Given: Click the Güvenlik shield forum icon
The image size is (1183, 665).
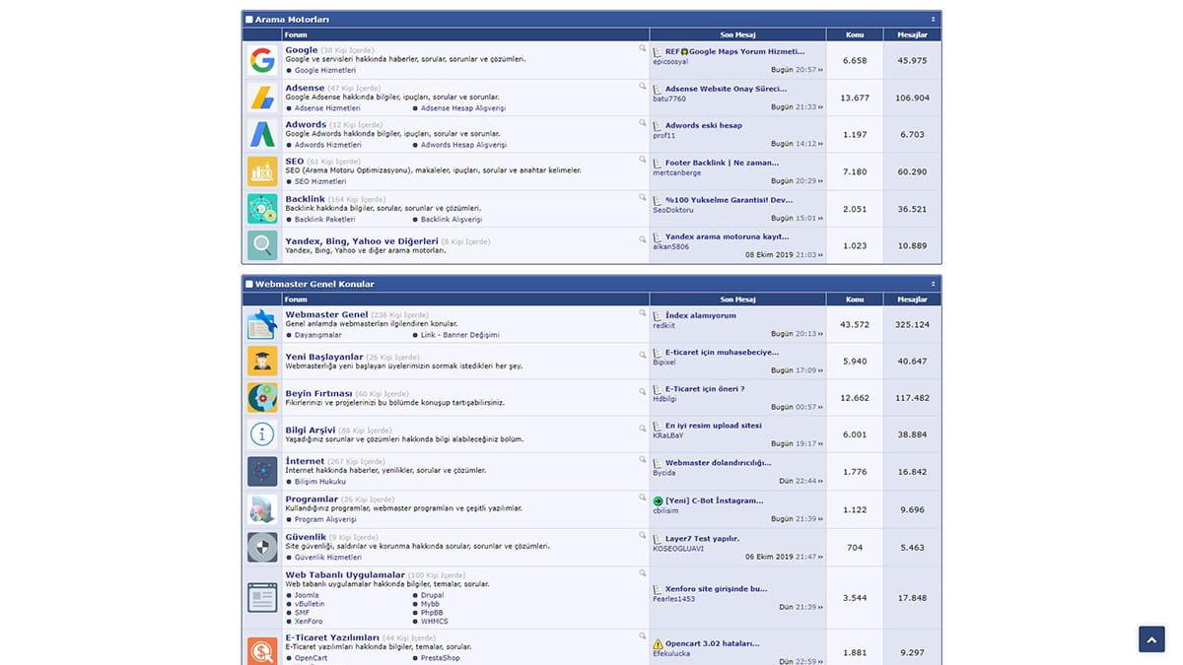Looking at the screenshot, I should click(261, 546).
